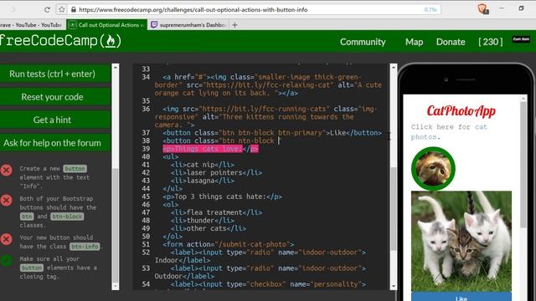Click the form action code on line 51

click(229, 244)
